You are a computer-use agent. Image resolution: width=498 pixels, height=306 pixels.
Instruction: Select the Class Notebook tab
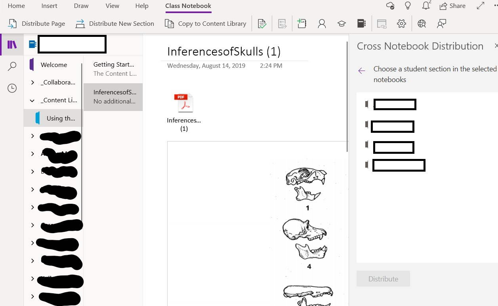click(x=188, y=6)
